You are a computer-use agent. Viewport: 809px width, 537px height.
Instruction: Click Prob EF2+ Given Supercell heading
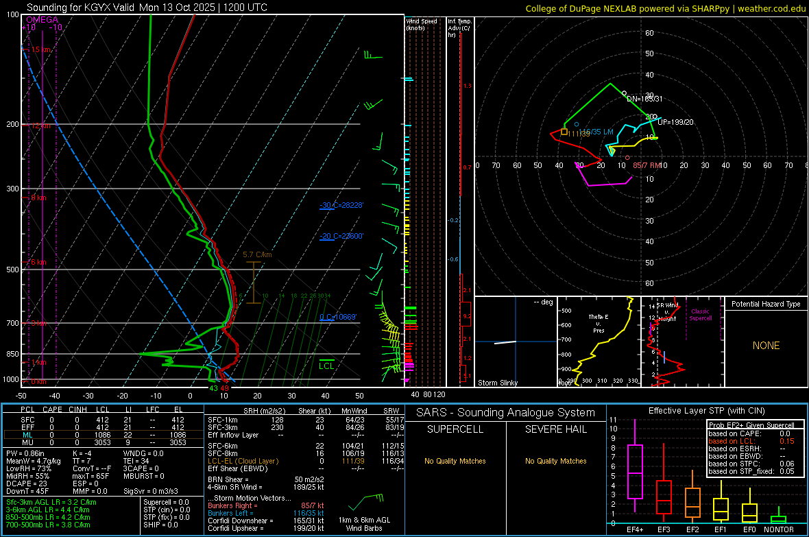(x=751, y=425)
